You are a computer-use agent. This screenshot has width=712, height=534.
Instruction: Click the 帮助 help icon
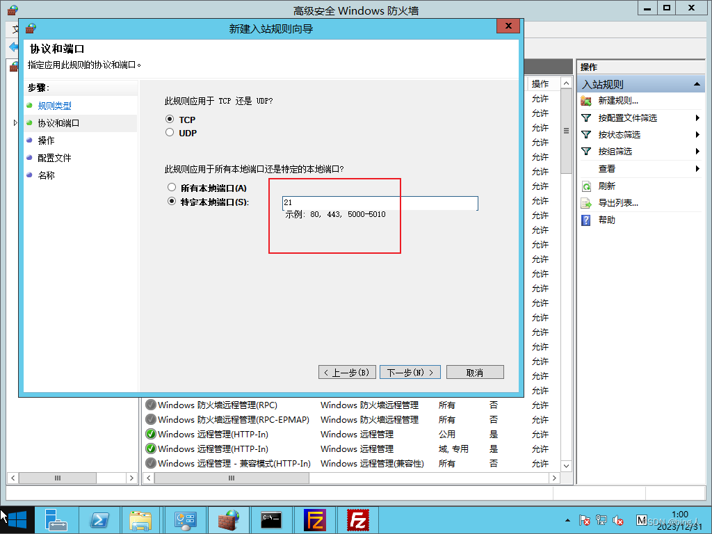point(586,220)
